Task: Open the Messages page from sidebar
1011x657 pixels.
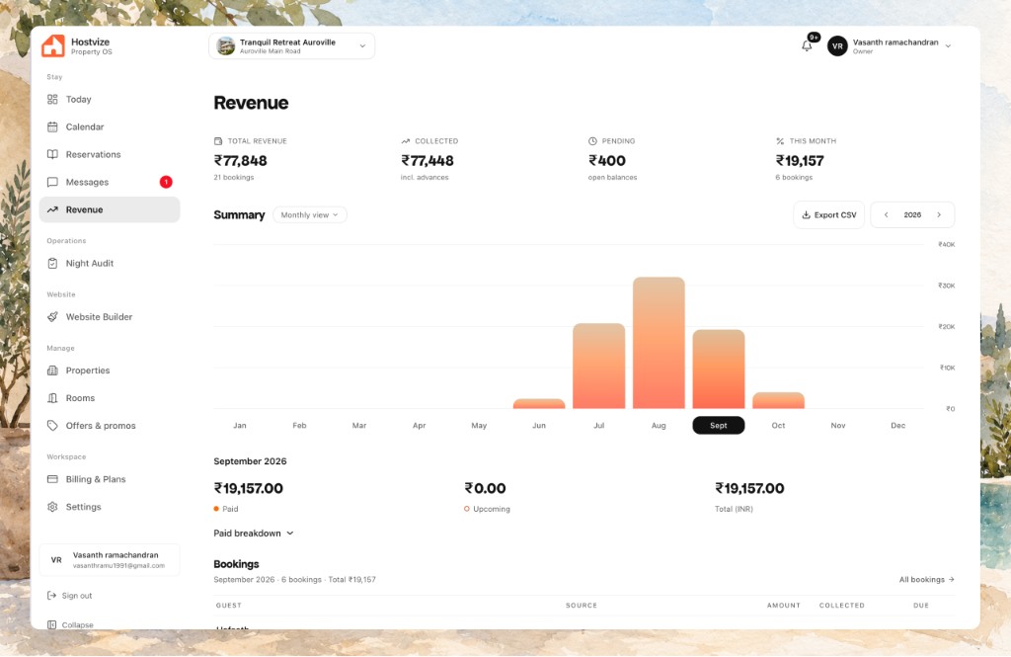Action: [x=110, y=182]
